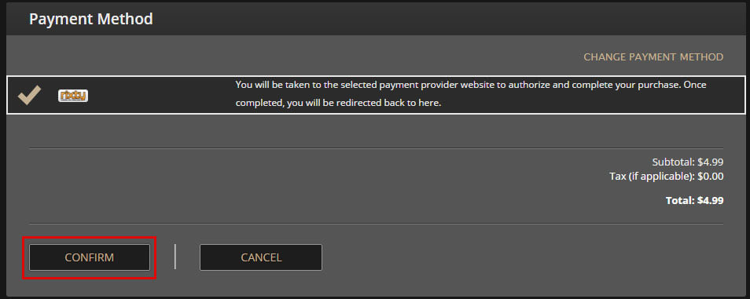Viewport: 750px width, 299px height.
Task: Click the Tax (if applicable): $0.00 label
Action: 667,177
